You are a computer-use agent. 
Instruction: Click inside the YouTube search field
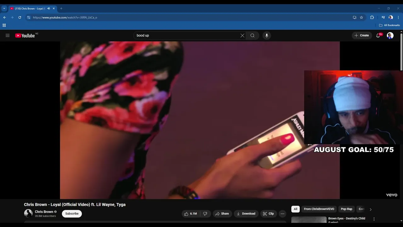[187, 36]
